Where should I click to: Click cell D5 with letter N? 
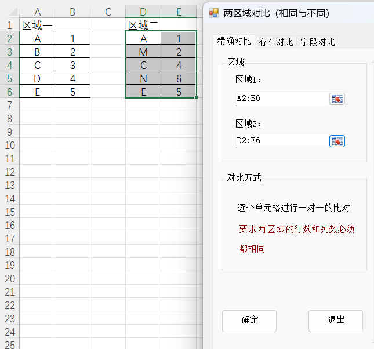(x=143, y=78)
